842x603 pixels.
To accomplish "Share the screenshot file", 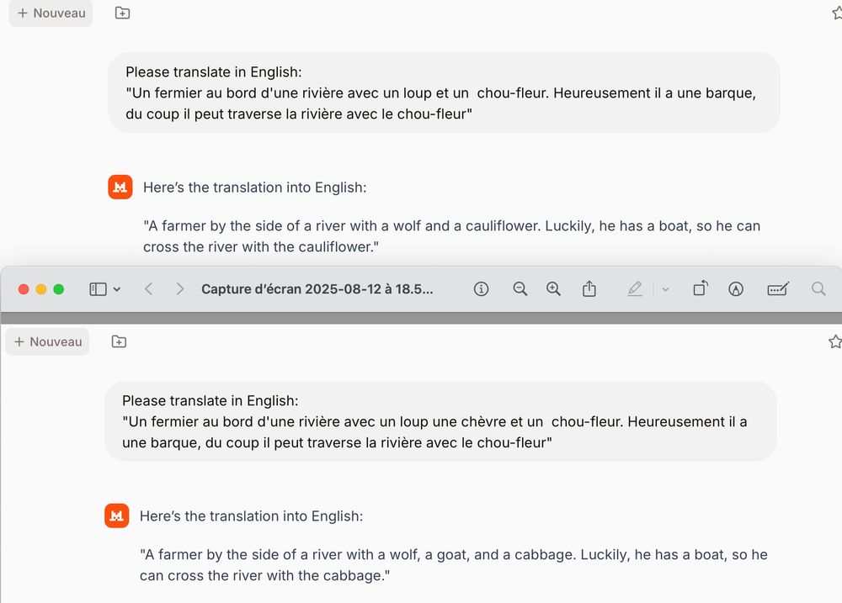I will [x=589, y=288].
